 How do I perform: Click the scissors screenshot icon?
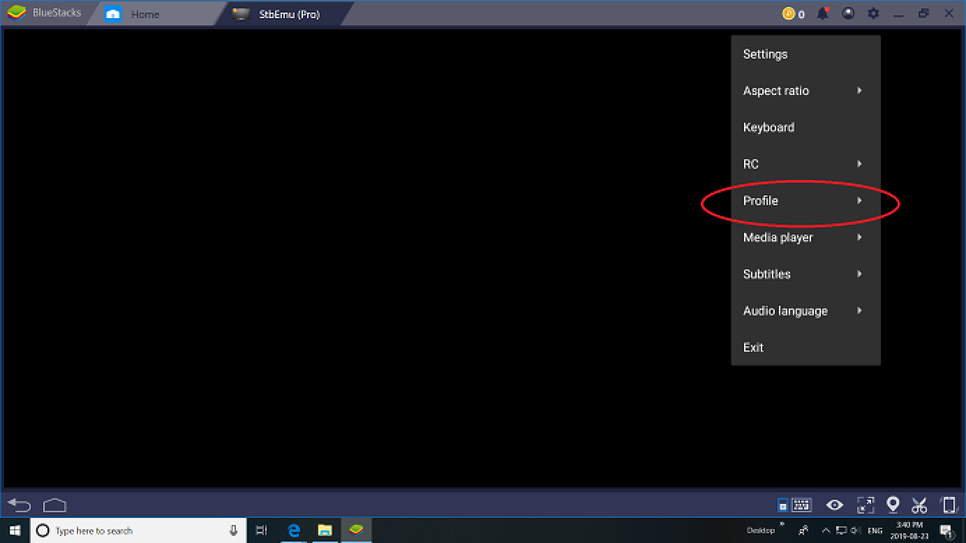(x=919, y=505)
